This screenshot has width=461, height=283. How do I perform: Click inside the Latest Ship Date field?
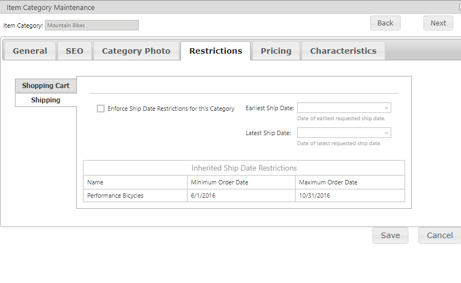coord(340,133)
